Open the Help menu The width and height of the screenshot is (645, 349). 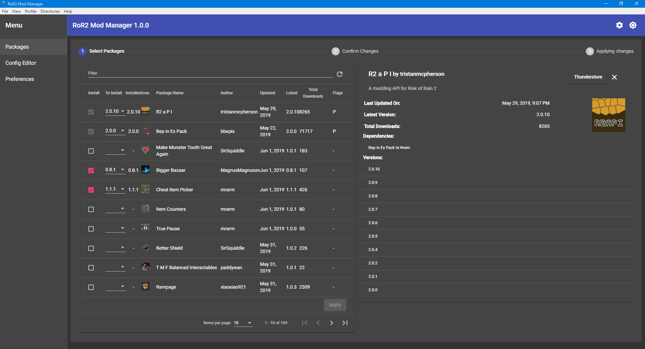tap(68, 11)
